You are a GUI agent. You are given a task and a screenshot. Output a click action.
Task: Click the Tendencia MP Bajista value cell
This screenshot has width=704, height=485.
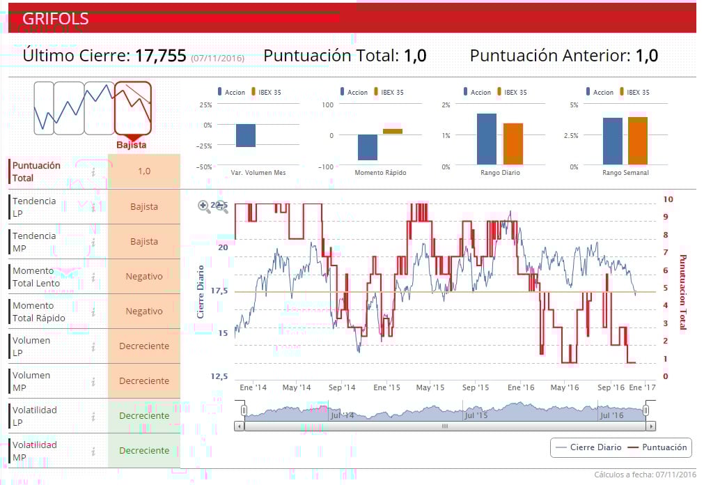(x=144, y=241)
